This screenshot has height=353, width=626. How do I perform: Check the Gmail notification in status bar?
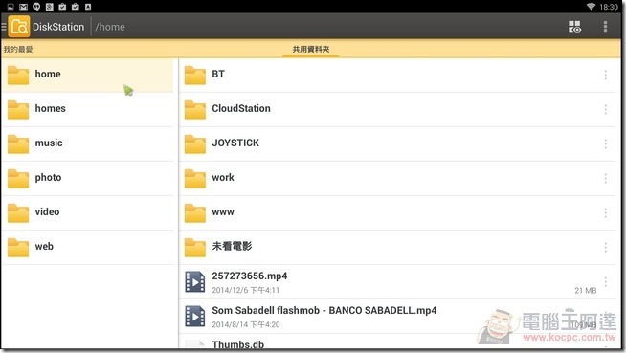click(24, 7)
